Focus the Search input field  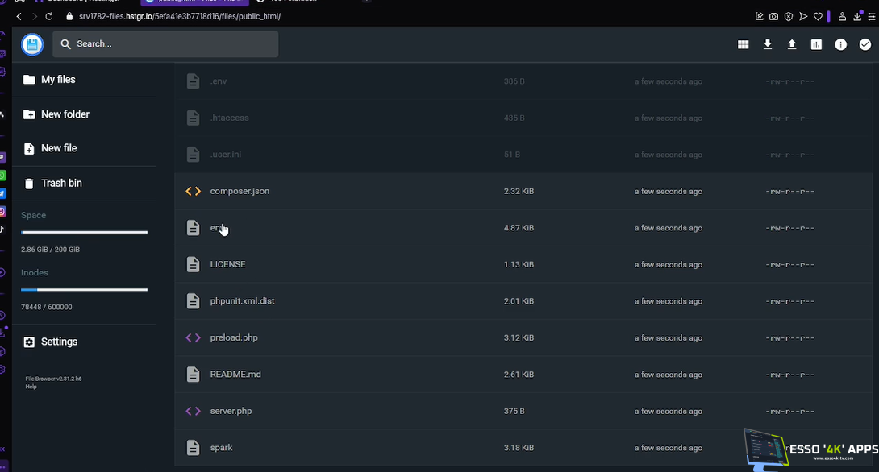click(173, 44)
